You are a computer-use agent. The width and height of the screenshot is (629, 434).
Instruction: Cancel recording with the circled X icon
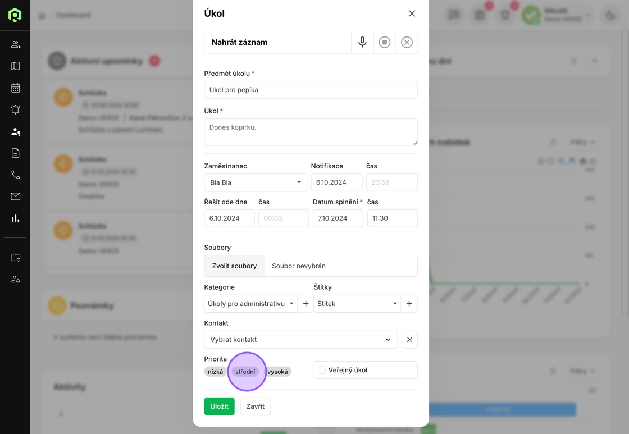click(407, 42)
